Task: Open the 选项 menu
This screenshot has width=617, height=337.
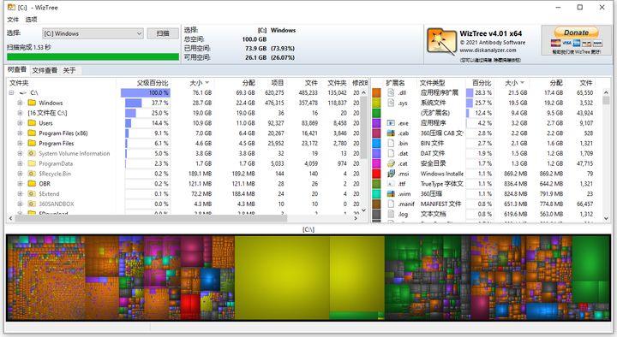Action: click(x=31, y=20)
